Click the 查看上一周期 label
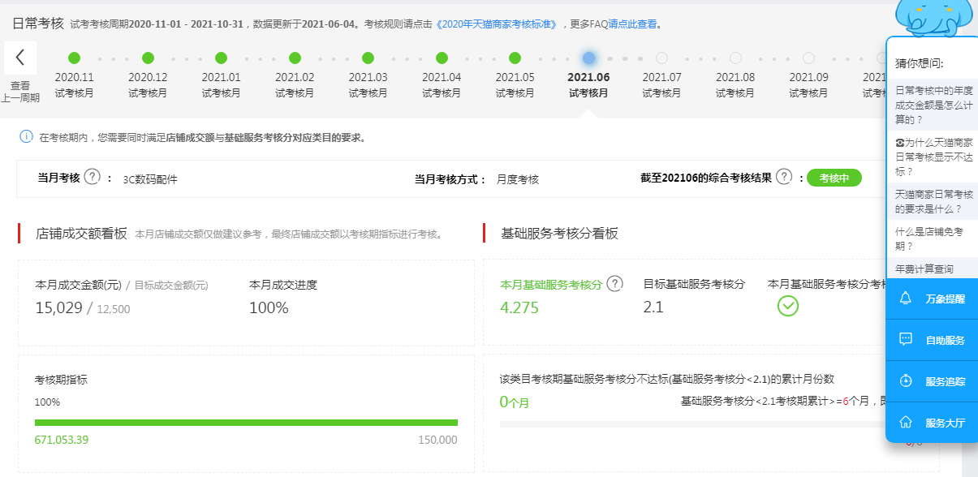The width and height of the screenshot is (978, 477). click(x=20, y=92)
